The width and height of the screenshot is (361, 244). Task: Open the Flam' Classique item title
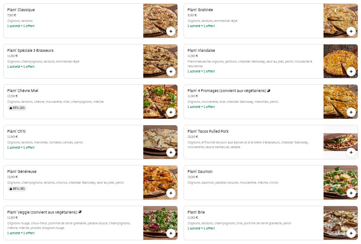21,10
